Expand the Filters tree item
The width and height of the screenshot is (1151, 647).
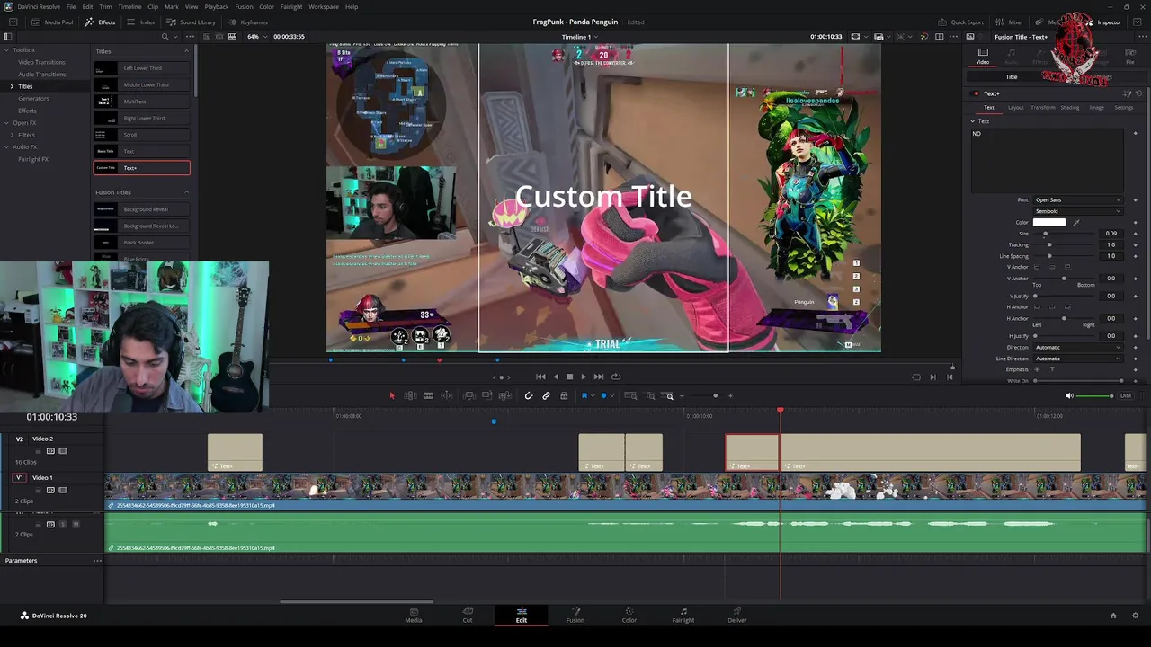coord(12,135)
